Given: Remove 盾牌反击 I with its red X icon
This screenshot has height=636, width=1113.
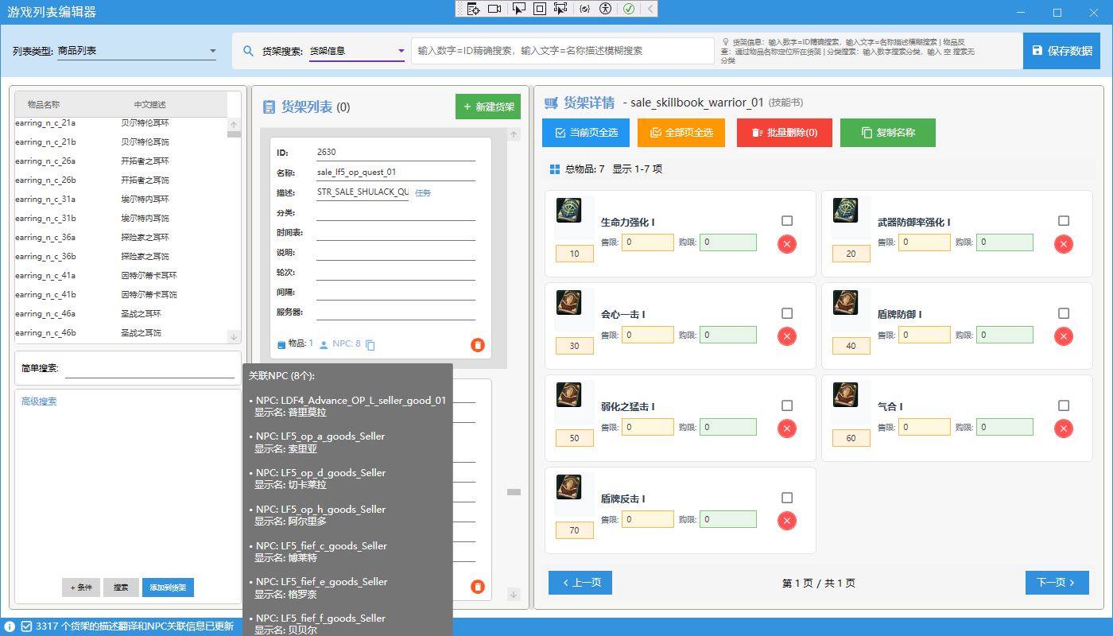Looking at the screenshot, I should 787,521.
